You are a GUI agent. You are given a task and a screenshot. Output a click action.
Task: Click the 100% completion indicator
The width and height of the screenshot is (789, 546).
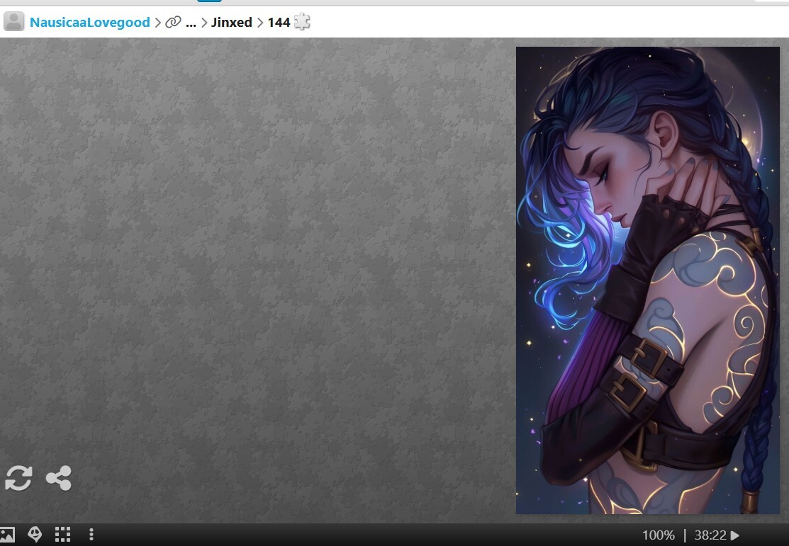pyautogui.click(x=658, y=535)
